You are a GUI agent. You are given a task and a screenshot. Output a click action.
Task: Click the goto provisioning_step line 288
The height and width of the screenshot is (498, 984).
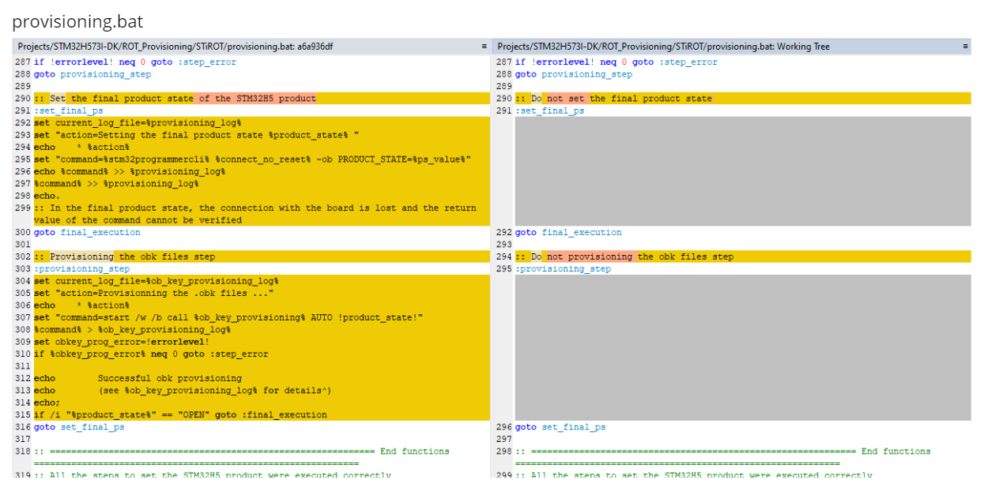click(81, 73)
